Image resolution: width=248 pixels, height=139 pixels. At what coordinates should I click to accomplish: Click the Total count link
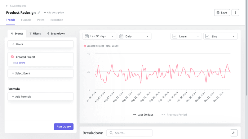19,63
